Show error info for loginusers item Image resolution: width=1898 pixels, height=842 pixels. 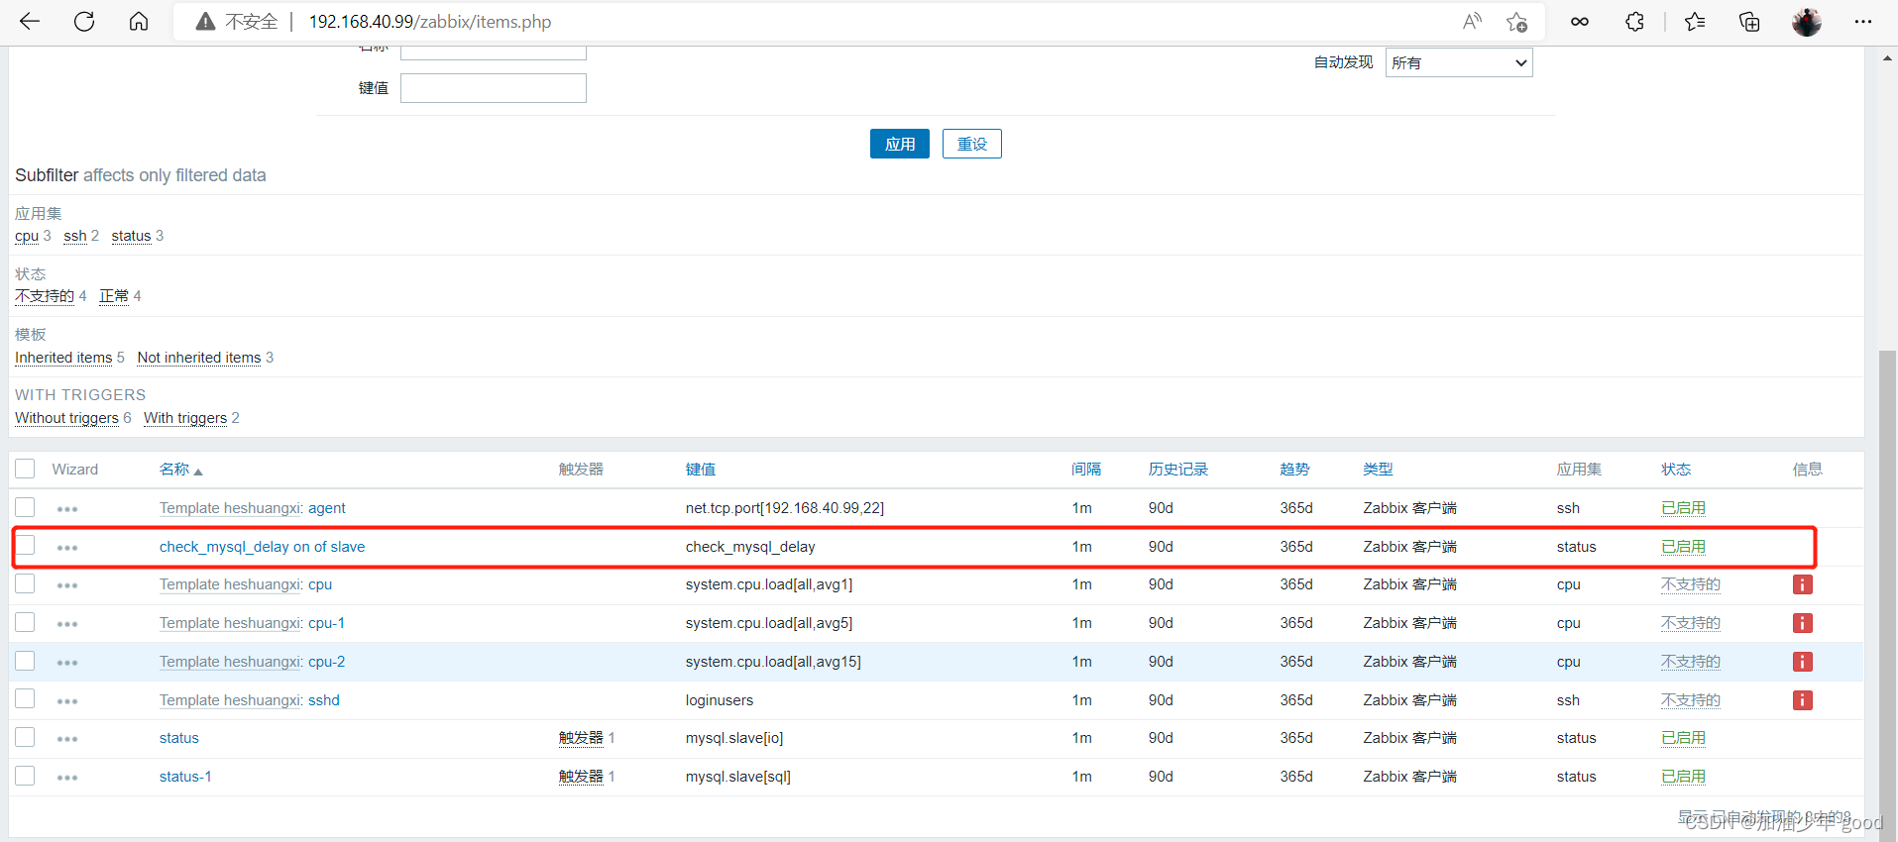pyautogui.click(x=1803, y=700)
